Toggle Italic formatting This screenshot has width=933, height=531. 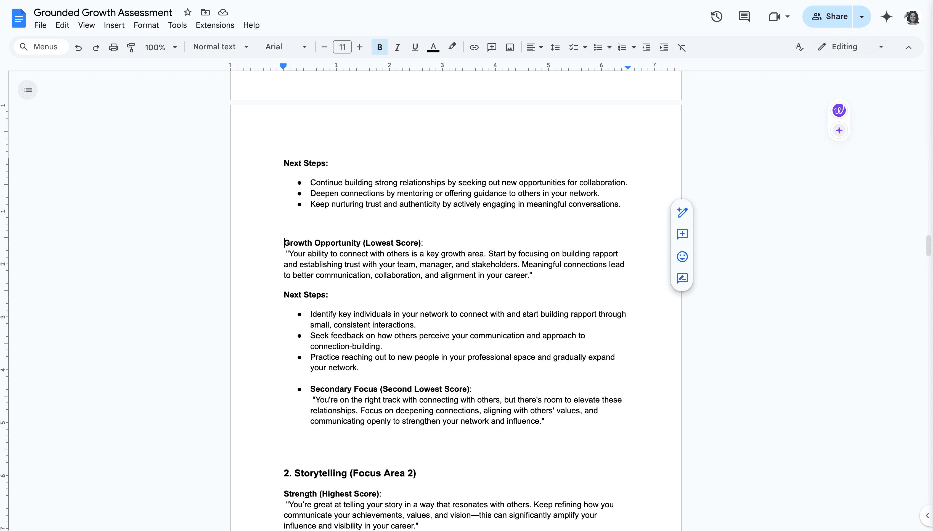397,47
